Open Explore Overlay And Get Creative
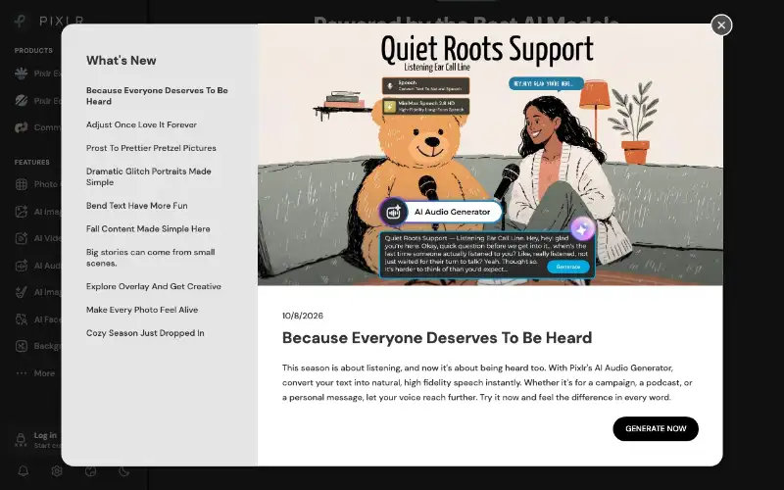The width and height of the screenshot is (784, 490). [154, 286]
